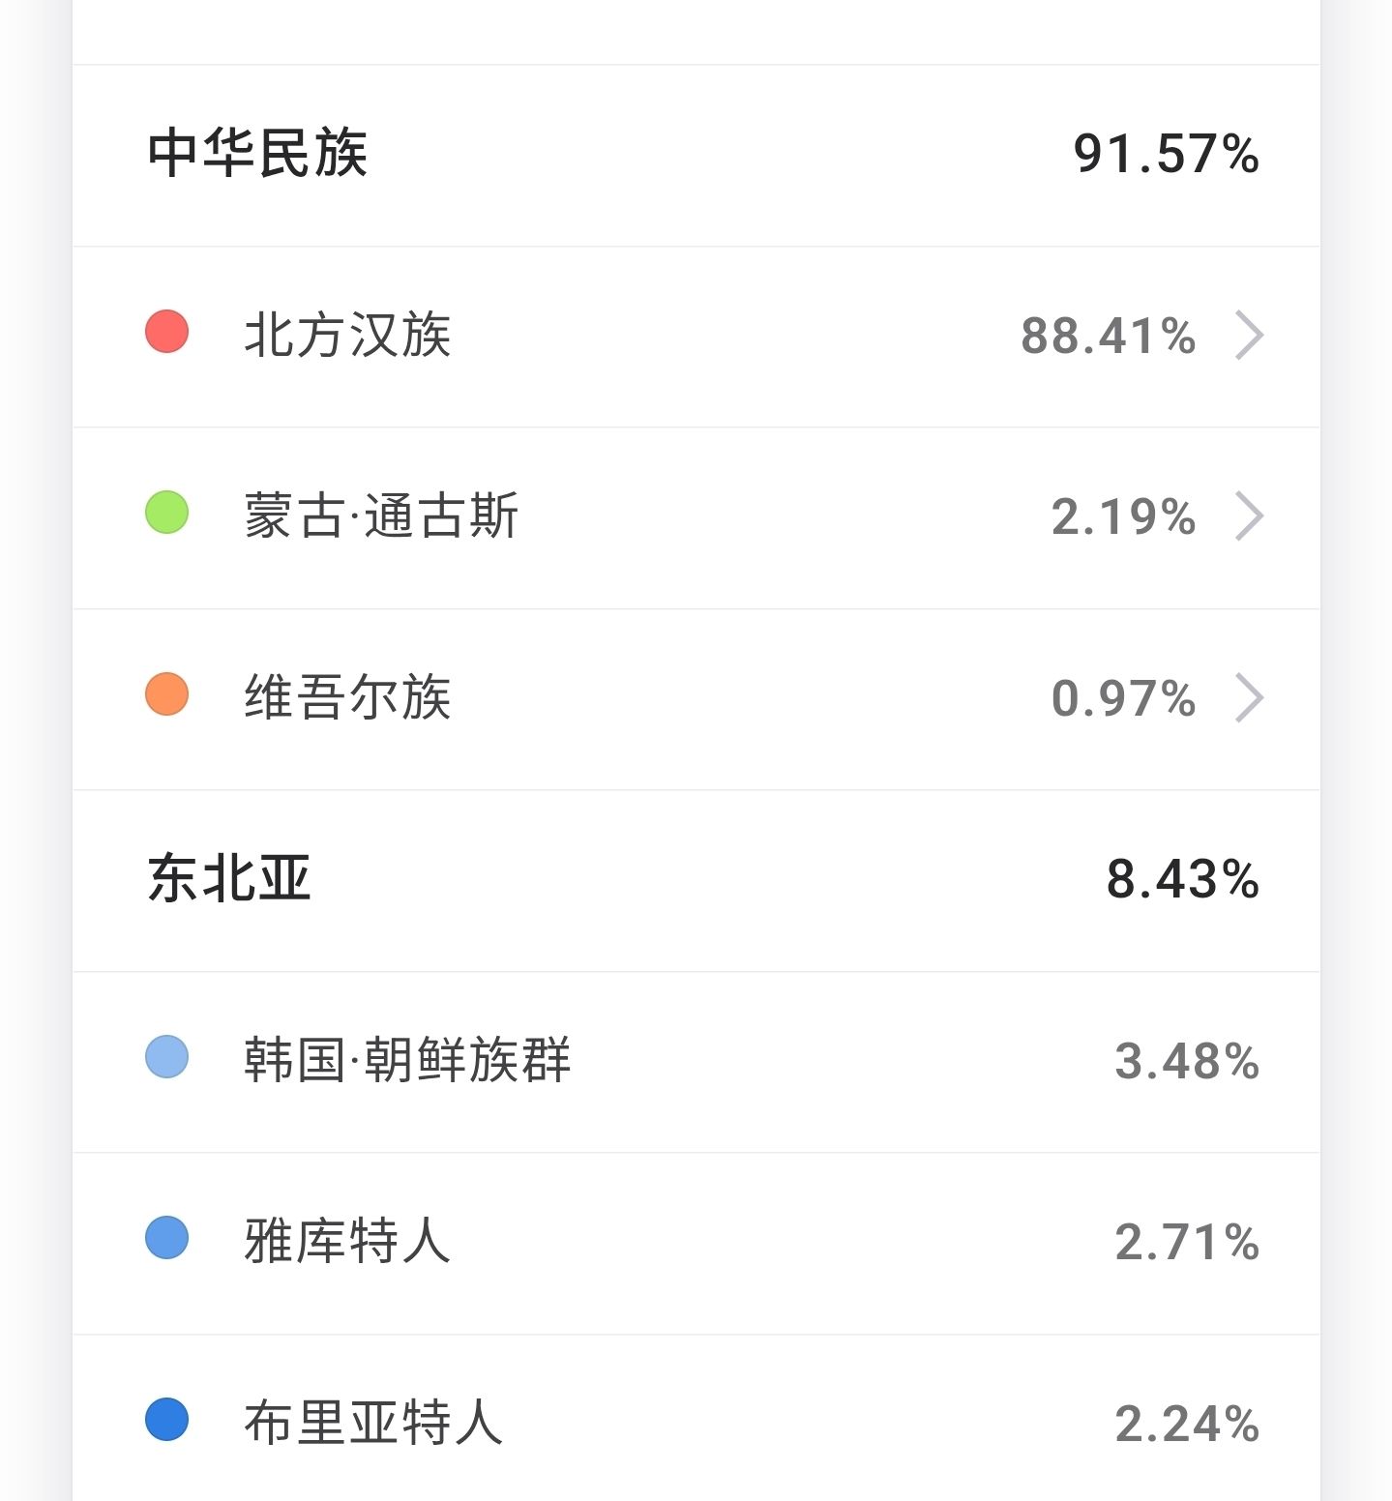
Task: Tap the 雅库特人 label
Action: coord(347,1242)
